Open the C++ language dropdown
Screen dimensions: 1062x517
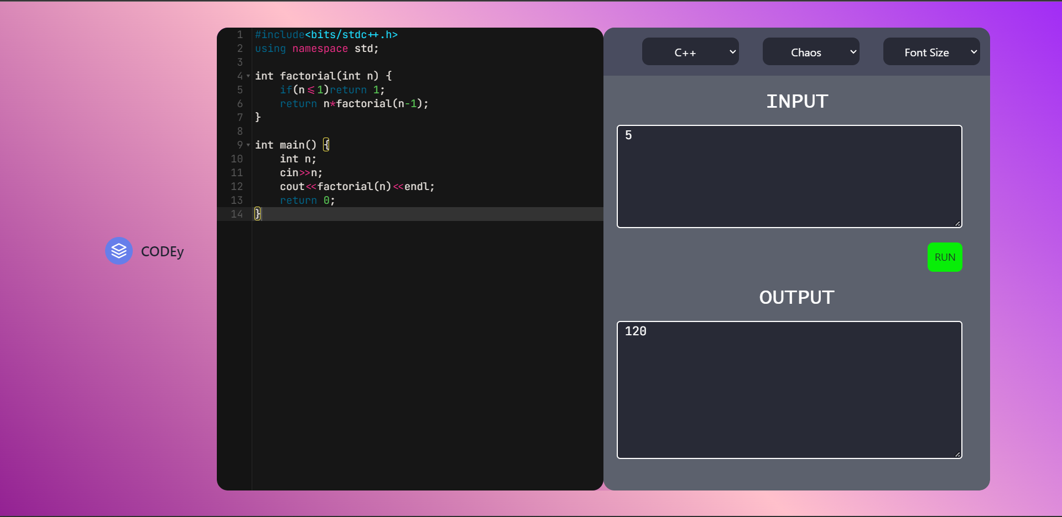click(690, 51)
